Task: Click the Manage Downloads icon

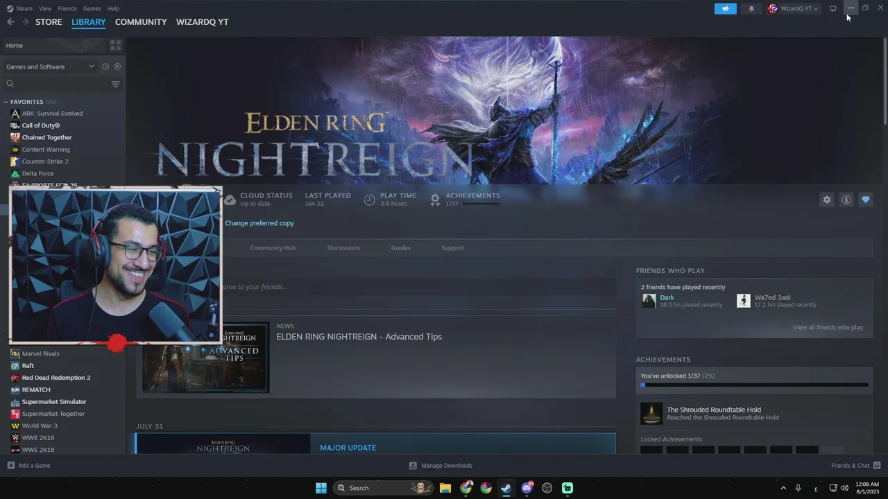Action: [413, 466]
